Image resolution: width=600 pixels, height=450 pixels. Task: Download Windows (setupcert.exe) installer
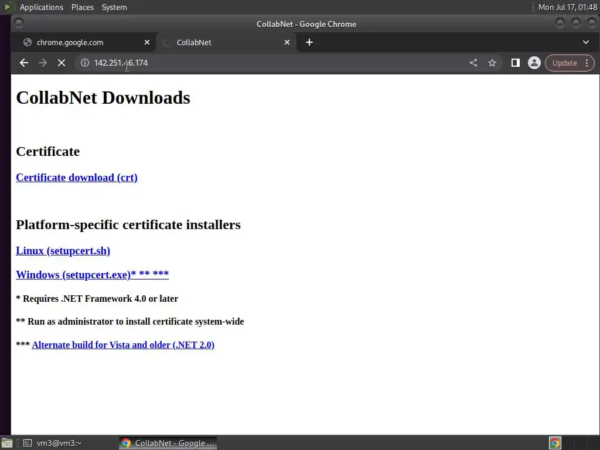point(92,275)
